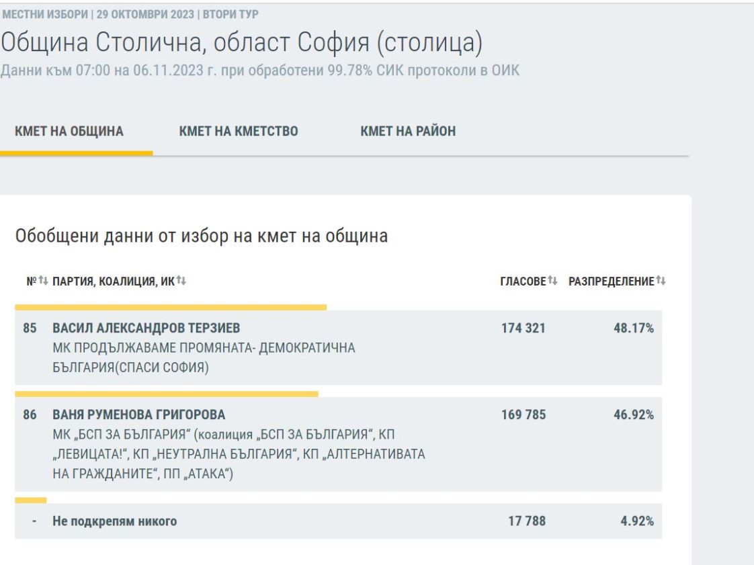This screenshot has height=565, width=754.
Task: Click the Община Столична page title
Action: tap(241, 44)
